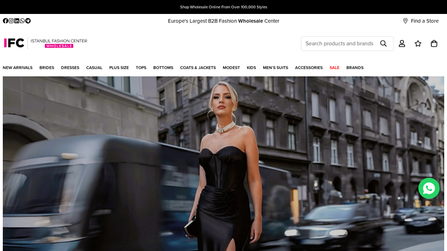
Task: Open the Dresses menu
Action: tap(70, 68)
